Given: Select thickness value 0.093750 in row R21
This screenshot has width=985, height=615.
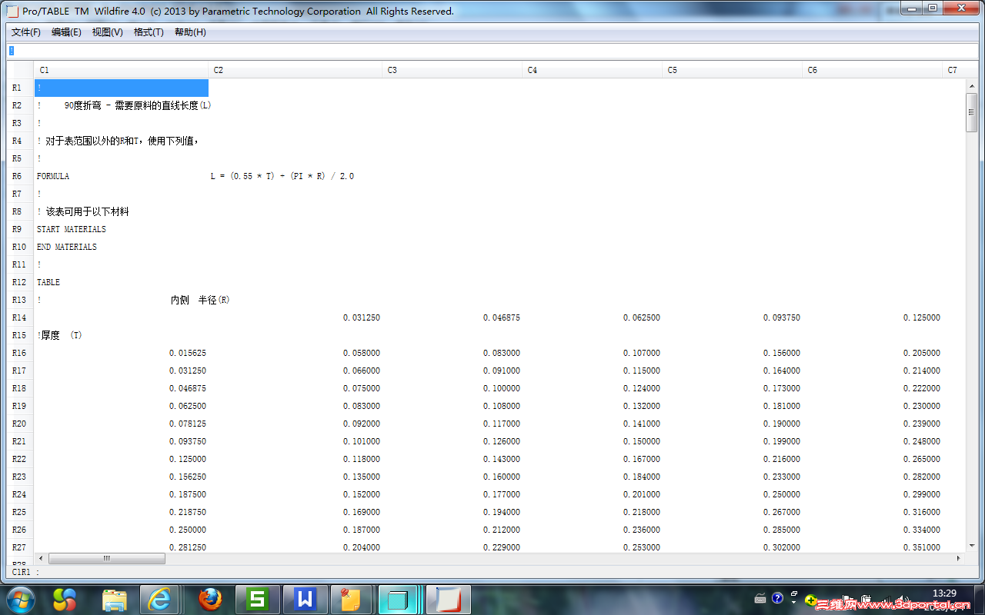Looking at the screenshot, I should pyautogui.click(x=188, y=441).
